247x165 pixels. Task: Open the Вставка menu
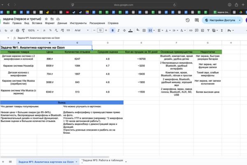coord(37,23)
